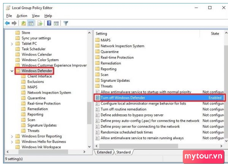
Task: Select Define addresses to bypass proxy server
Action: point(132,115)
